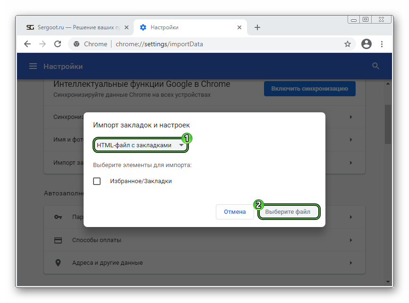Image resolution: width=409 pixels, height=303 pixels.
Task: Open Адреса и другие данные row
Action: 204,262
